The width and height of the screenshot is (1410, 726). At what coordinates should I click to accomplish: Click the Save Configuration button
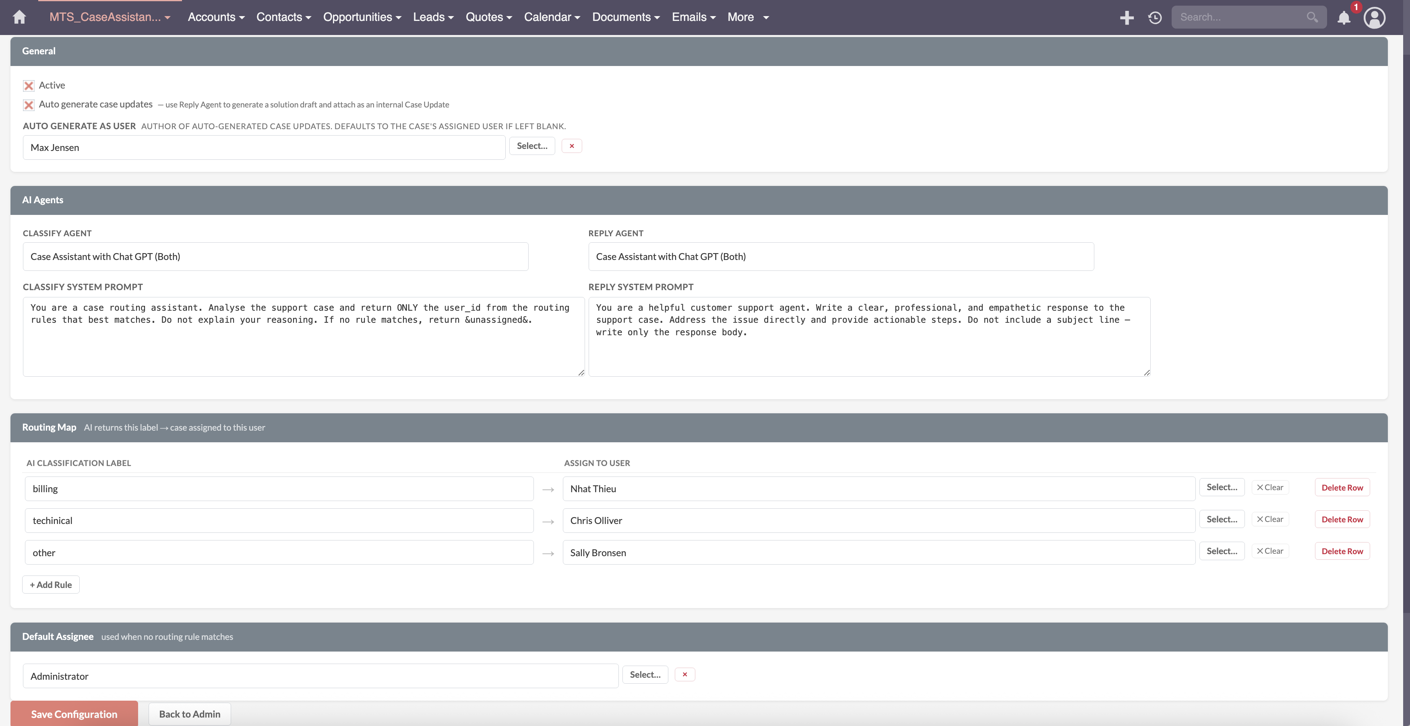pos(74,714)
